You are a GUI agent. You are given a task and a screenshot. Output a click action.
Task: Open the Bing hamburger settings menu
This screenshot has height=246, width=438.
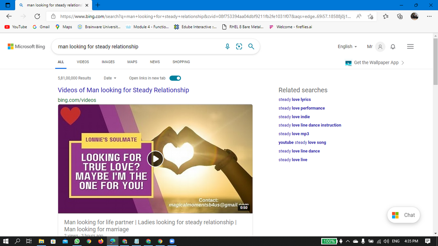click(410, 47)
